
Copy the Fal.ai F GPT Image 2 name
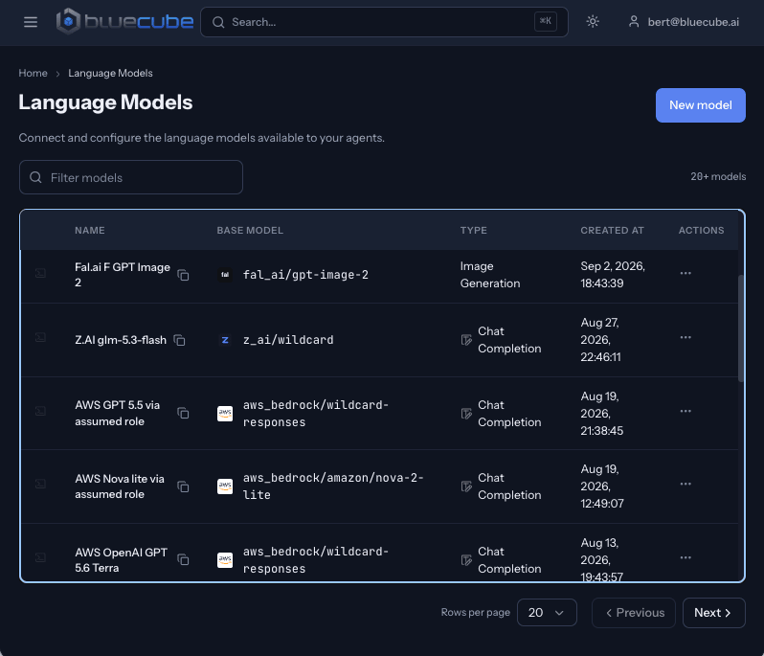click(183, 275)
